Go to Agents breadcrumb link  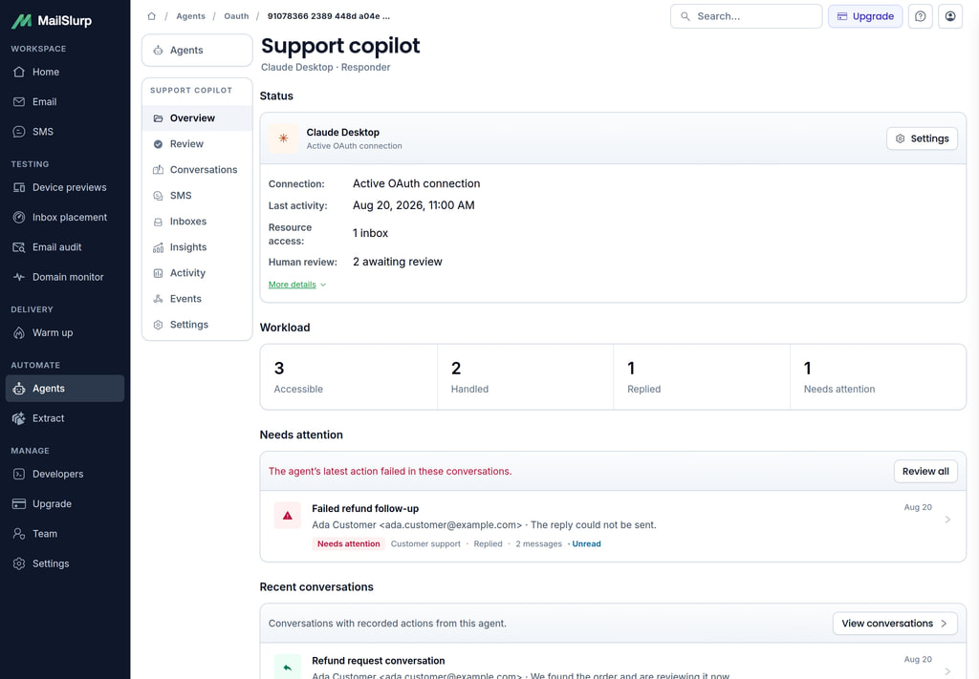click(x=190, y=16)
